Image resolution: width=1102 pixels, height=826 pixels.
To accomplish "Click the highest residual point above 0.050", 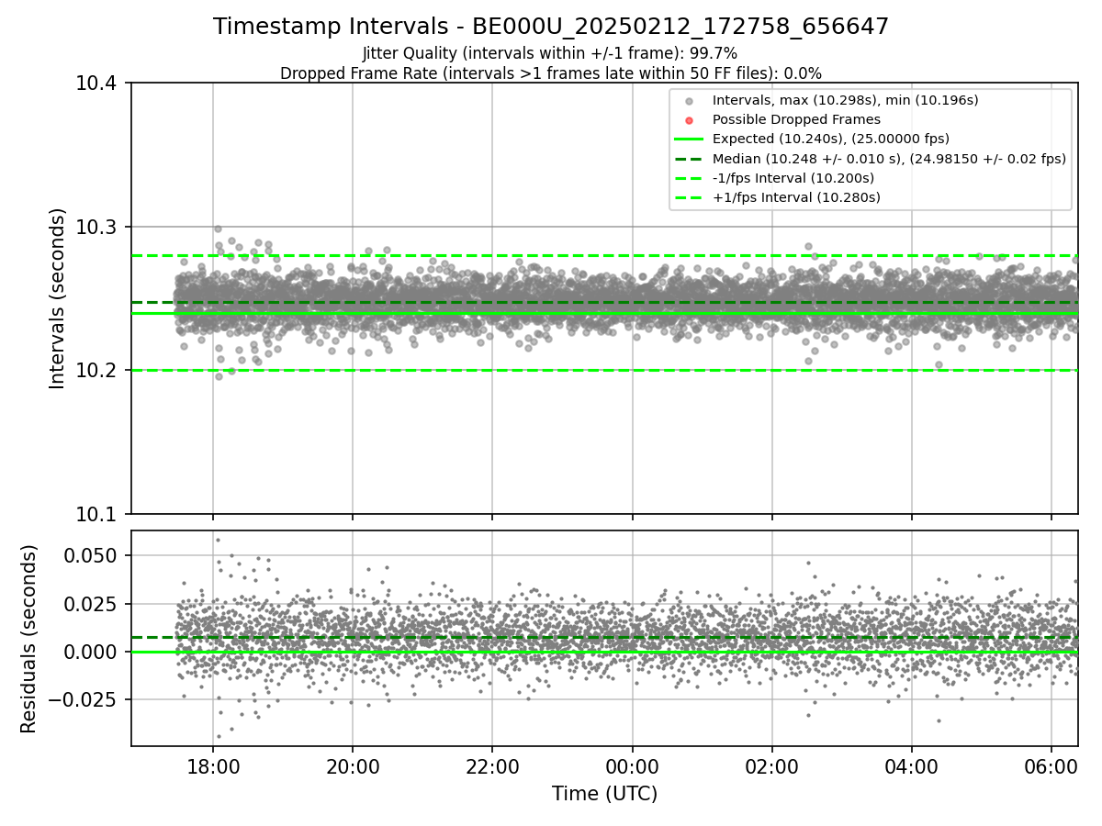I will (x=218, y=540).
